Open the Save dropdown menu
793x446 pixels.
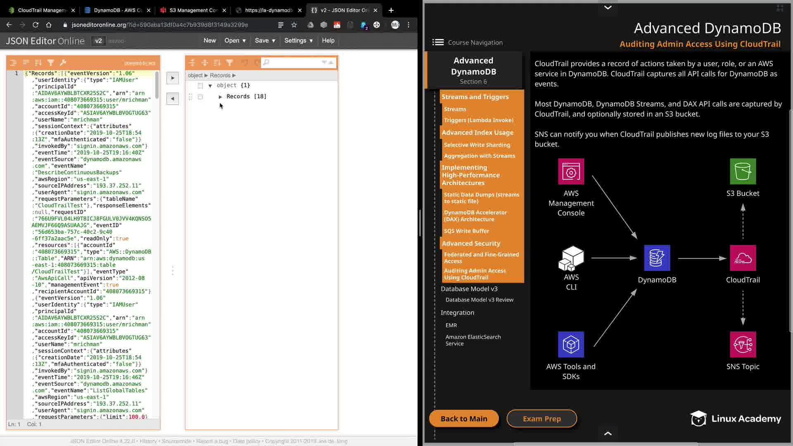tap(265, 40)
